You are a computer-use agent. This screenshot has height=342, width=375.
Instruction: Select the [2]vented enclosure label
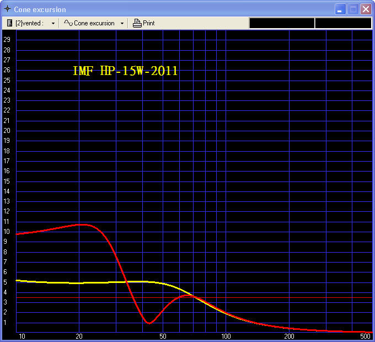coord(30,23)
